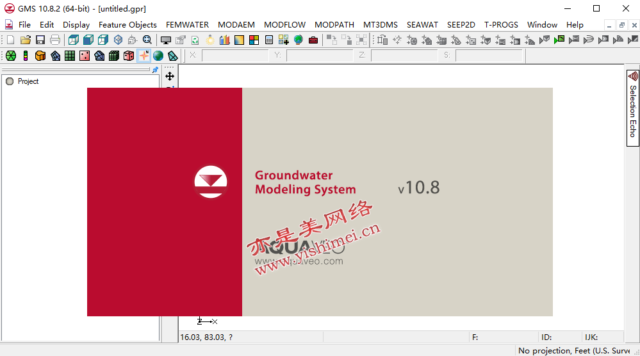The height and width of the screenshot is (356, 640).
Task: Select the Project item in the tree
Action: coord(28,81)
